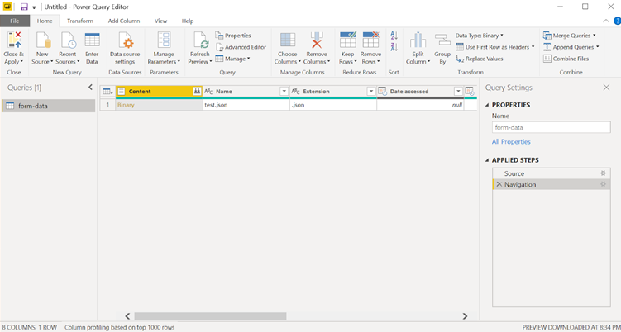Open the Extension column filter dropdown

tap(371, 92)
